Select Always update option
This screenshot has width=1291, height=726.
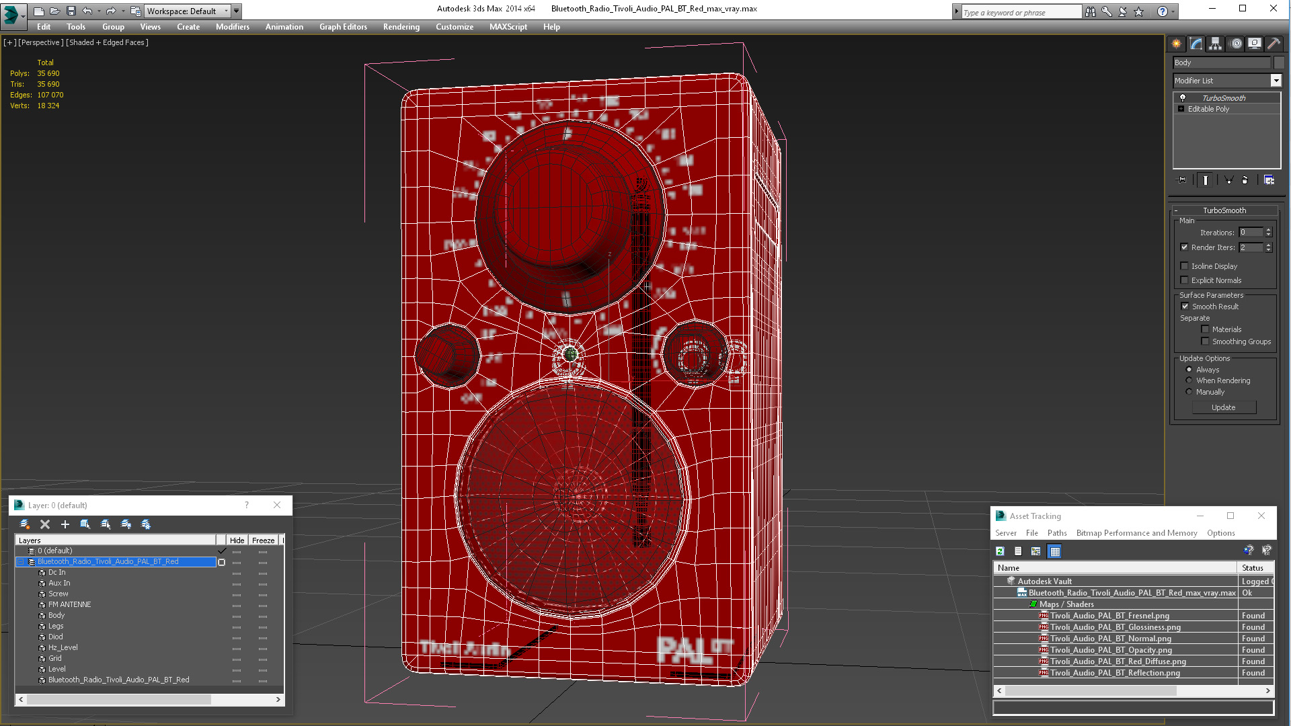[x=1189, y=370]
